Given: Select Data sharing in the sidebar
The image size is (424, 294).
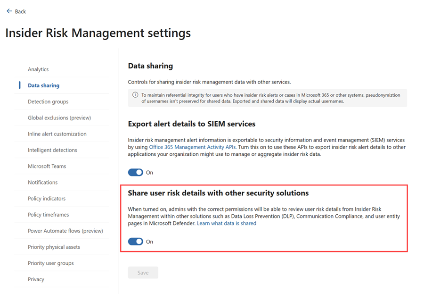Looking at the screenshot, I should point(43,85).
